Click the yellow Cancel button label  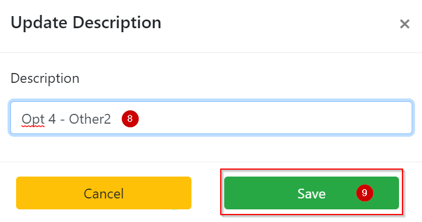click(103, 194)
